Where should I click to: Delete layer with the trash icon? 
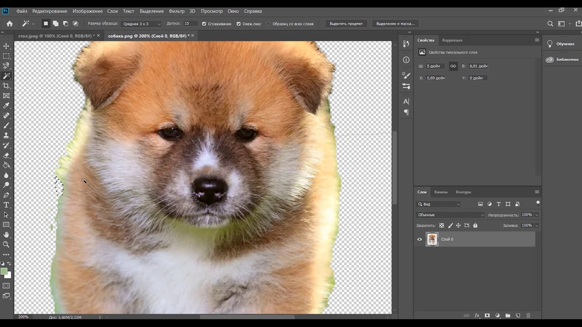click(528, 316)
